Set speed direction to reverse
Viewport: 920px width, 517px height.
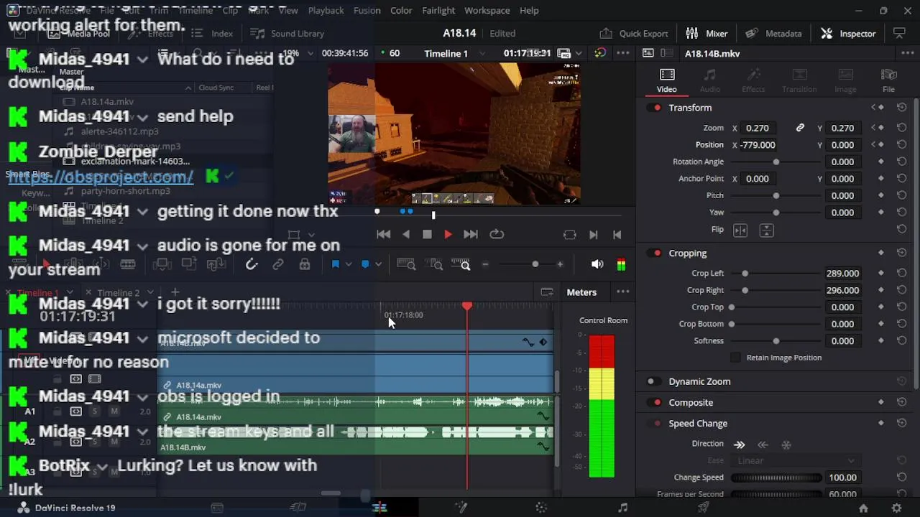(763, 444)
